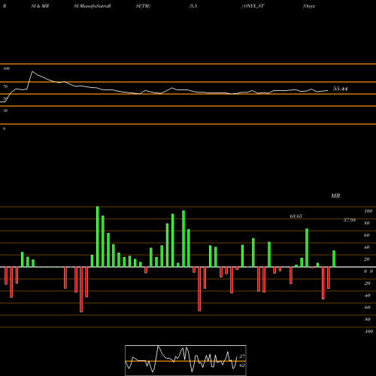This screenshot has width=376, height=376.
Task: Click the -80 label on the MR axis
Action: [x=367, y=320]
